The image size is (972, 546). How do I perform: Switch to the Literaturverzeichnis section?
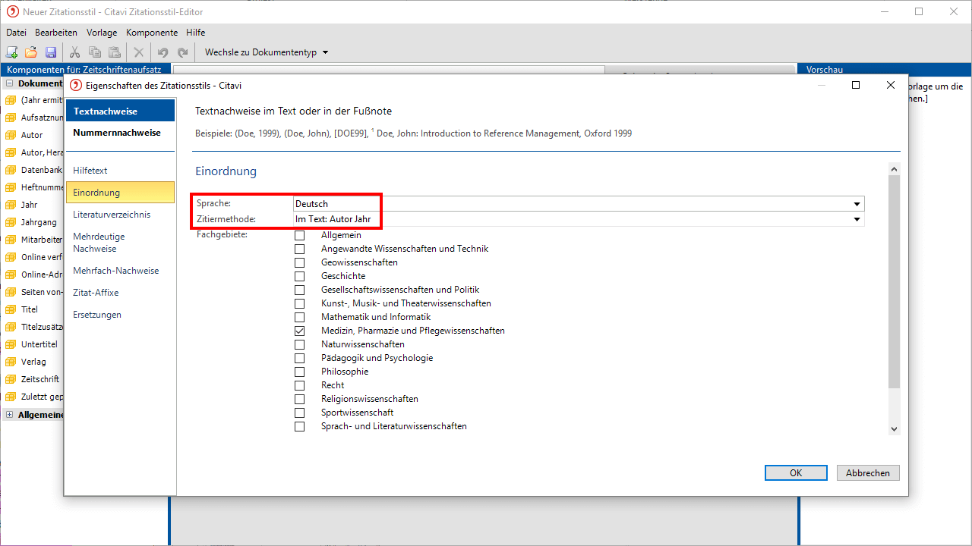pos(112,215)
